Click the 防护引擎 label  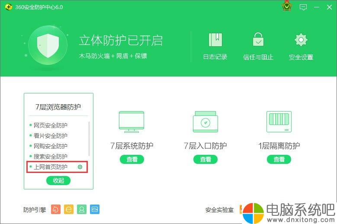[35, 210]
